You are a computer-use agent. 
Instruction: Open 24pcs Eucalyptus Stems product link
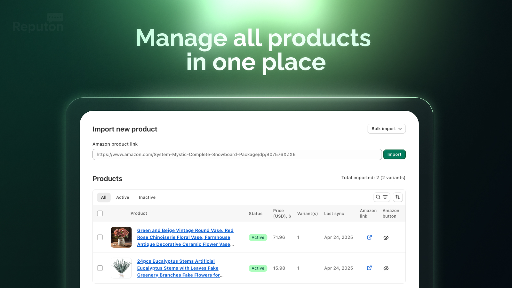180,268
